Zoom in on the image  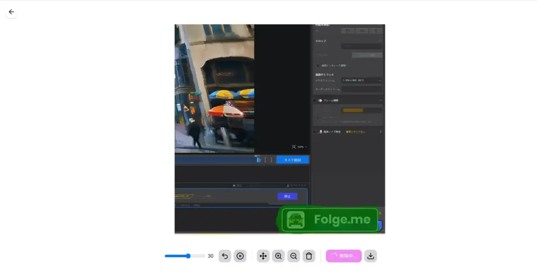(278, 256)
